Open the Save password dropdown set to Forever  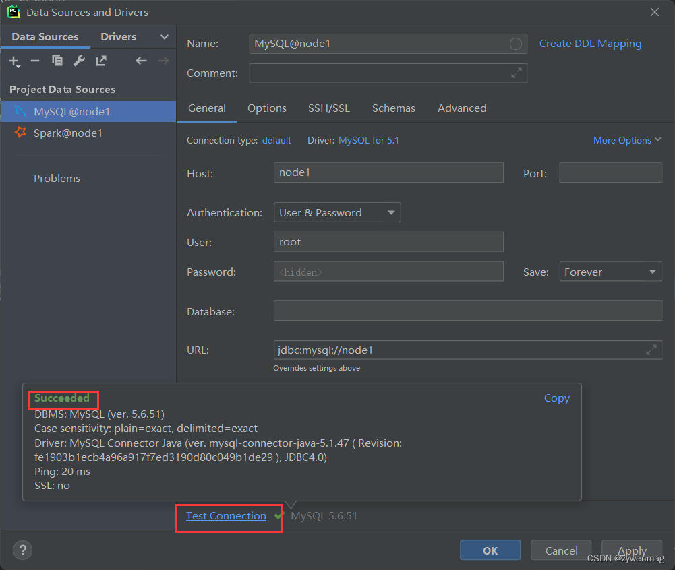[x=610, y=271]
